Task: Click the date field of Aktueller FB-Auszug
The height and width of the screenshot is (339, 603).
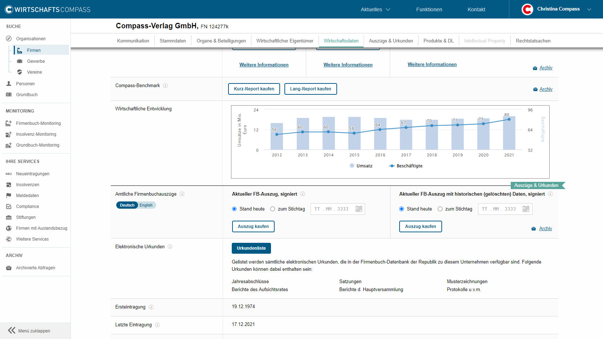Action: tap(337, 209)
